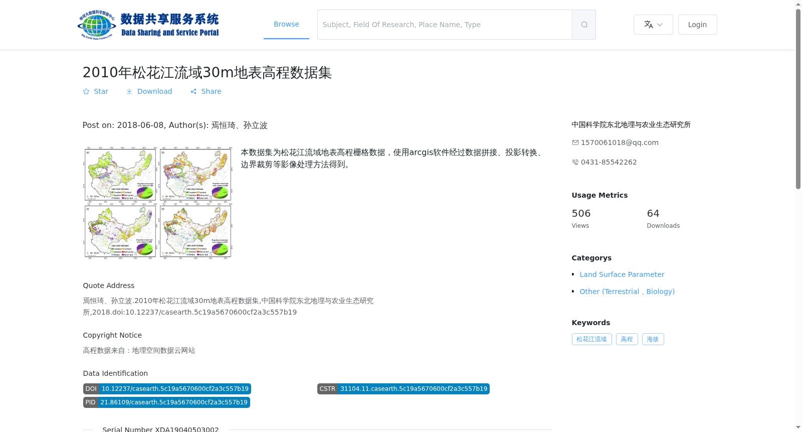The height and width of the screenshot is (432, 802).
Task: Click the CSTR identifier badge
Action: click(403, 389)
